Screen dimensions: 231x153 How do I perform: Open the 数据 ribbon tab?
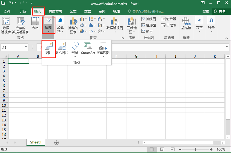[x=88, y=11]
